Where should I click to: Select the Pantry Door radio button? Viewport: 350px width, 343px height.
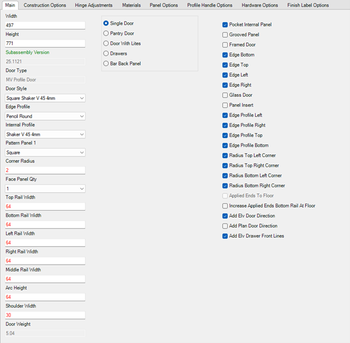click(106, 34)
